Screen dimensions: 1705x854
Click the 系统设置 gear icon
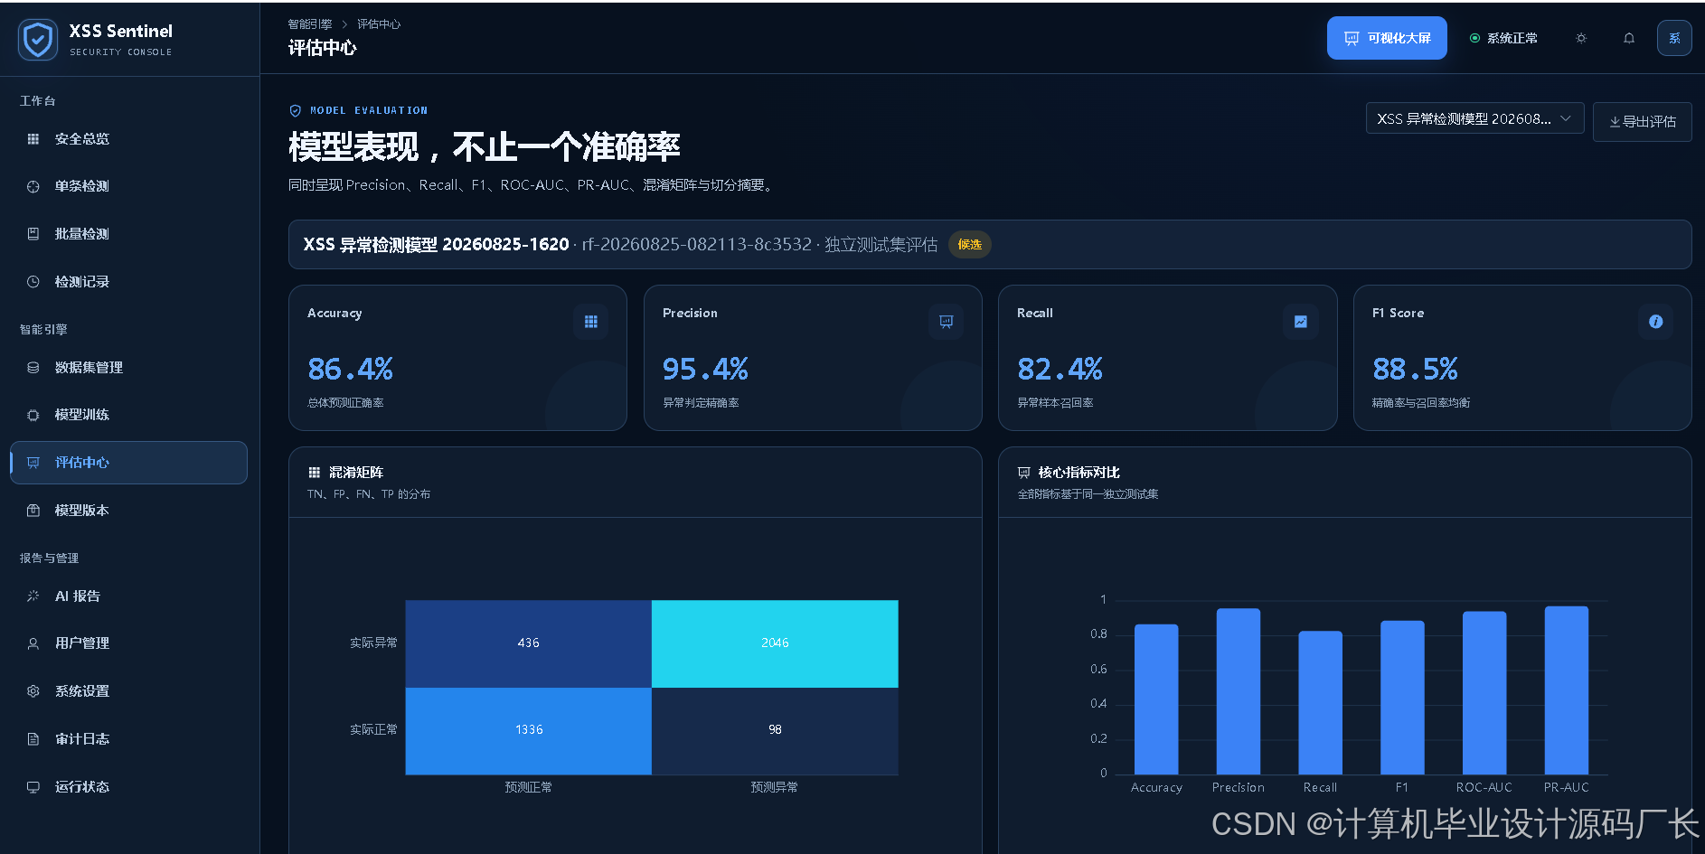pos(33,691)
